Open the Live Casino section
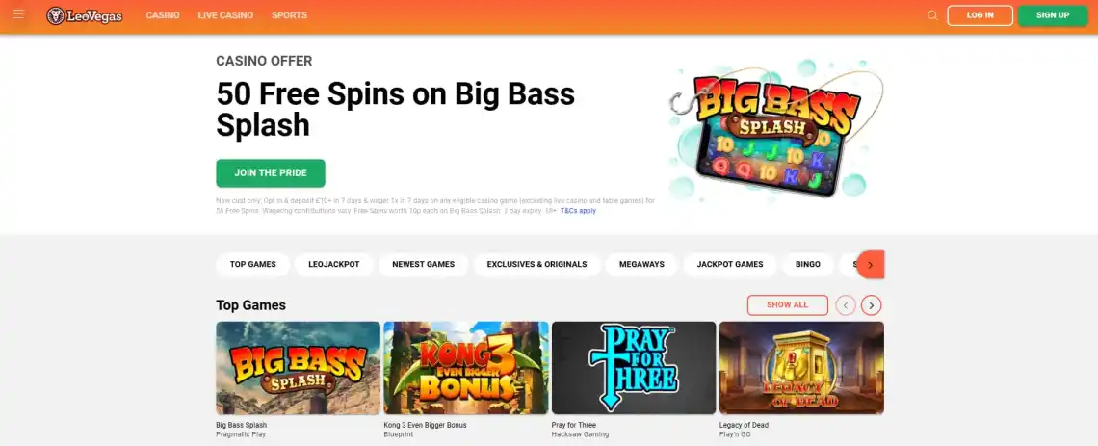Image resolution: width=1098 pixels, height=446 pixels. point(225,15)
